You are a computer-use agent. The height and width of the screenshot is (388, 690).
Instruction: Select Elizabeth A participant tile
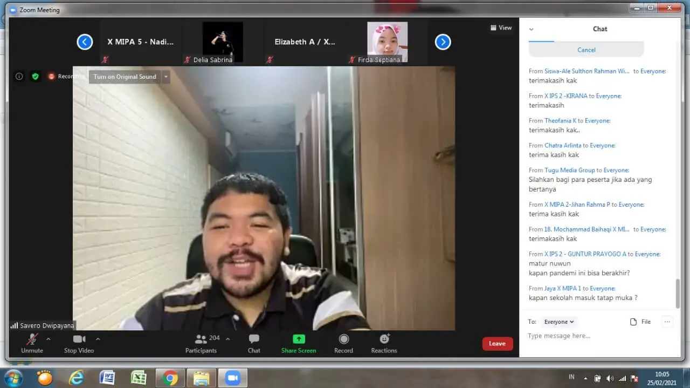pos(305,42)
